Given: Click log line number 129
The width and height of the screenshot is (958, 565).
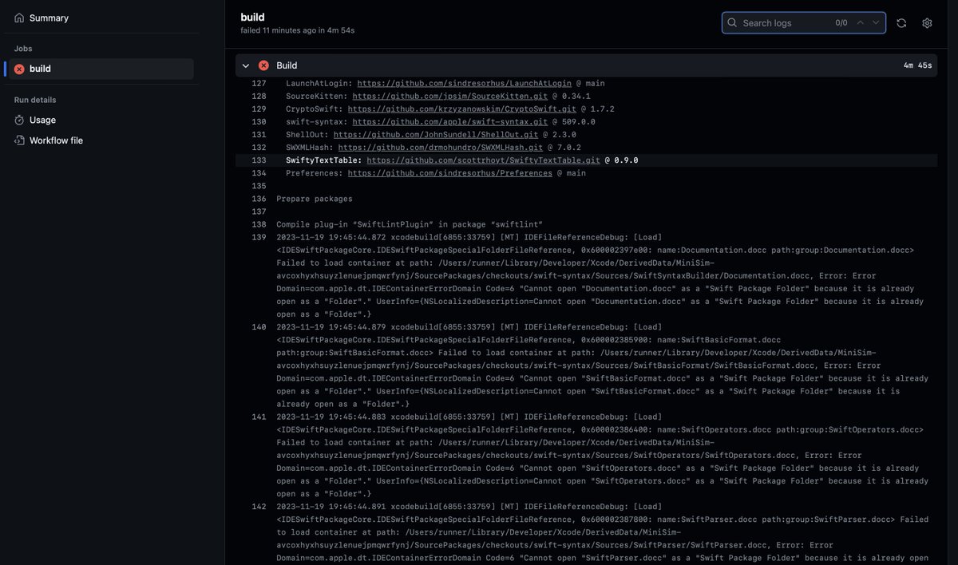Looking at the screenshot, I should pyautogui.click(x=259, y=109).
